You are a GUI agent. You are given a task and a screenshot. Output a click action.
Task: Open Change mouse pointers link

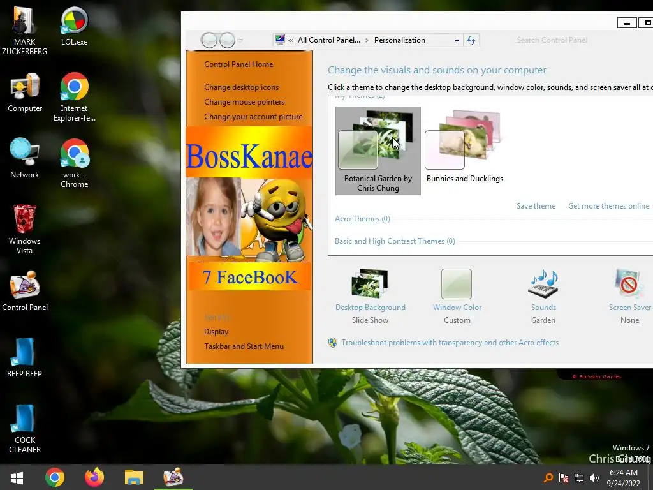click(x=244, y=101)
